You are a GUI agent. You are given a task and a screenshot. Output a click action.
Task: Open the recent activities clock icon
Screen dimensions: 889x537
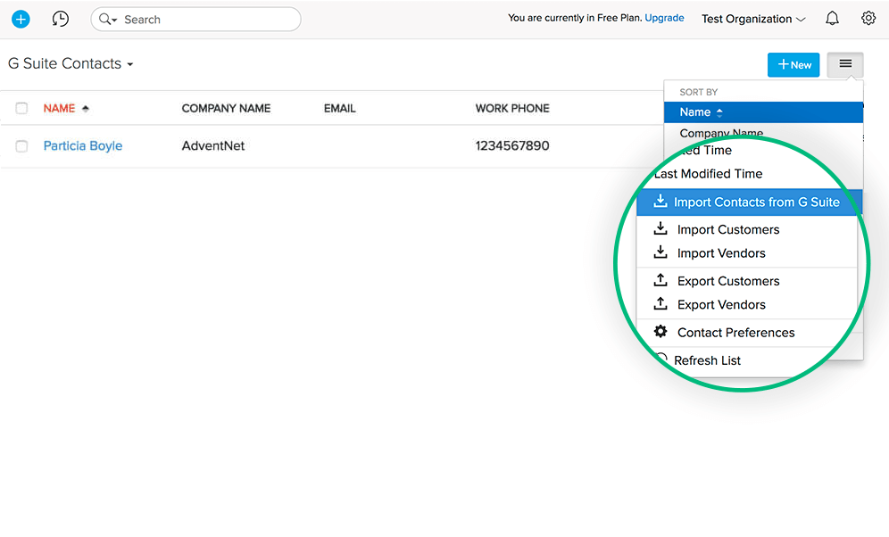pos(59,19)
